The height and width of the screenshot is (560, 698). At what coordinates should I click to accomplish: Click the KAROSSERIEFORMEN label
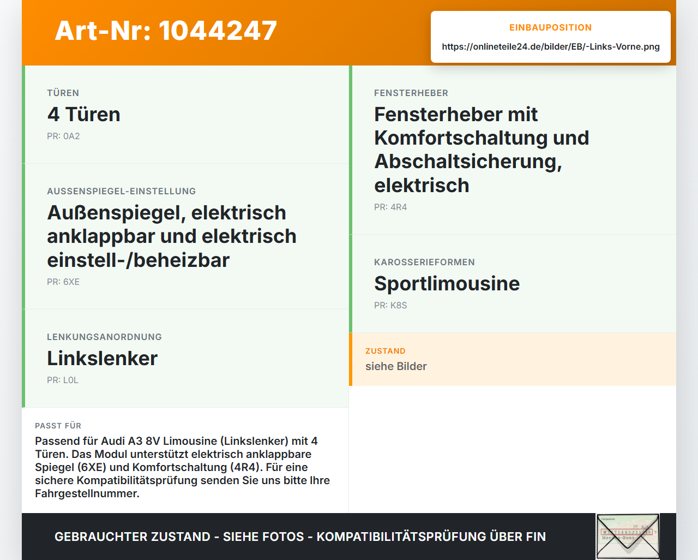pos(424,262)
